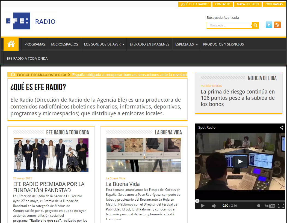The width and height of the screenshot is (287, 223).
Task: Open the RSS feed icon
Action: (277, 25)
